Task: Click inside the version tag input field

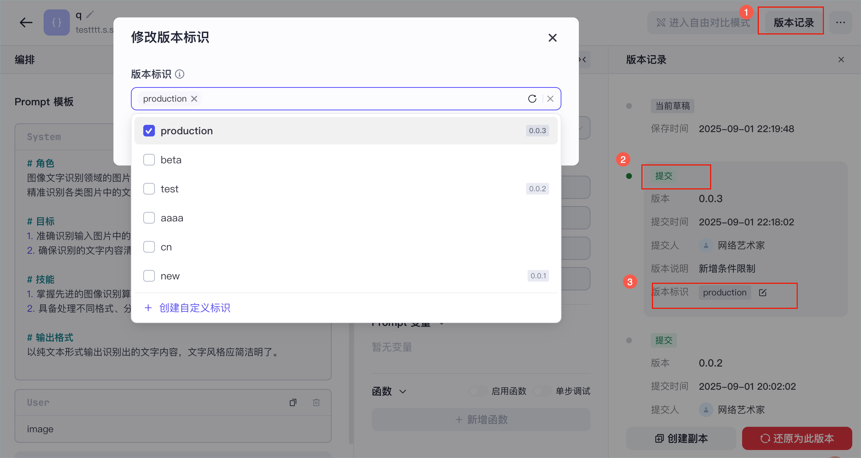Action: click(364, 99)
